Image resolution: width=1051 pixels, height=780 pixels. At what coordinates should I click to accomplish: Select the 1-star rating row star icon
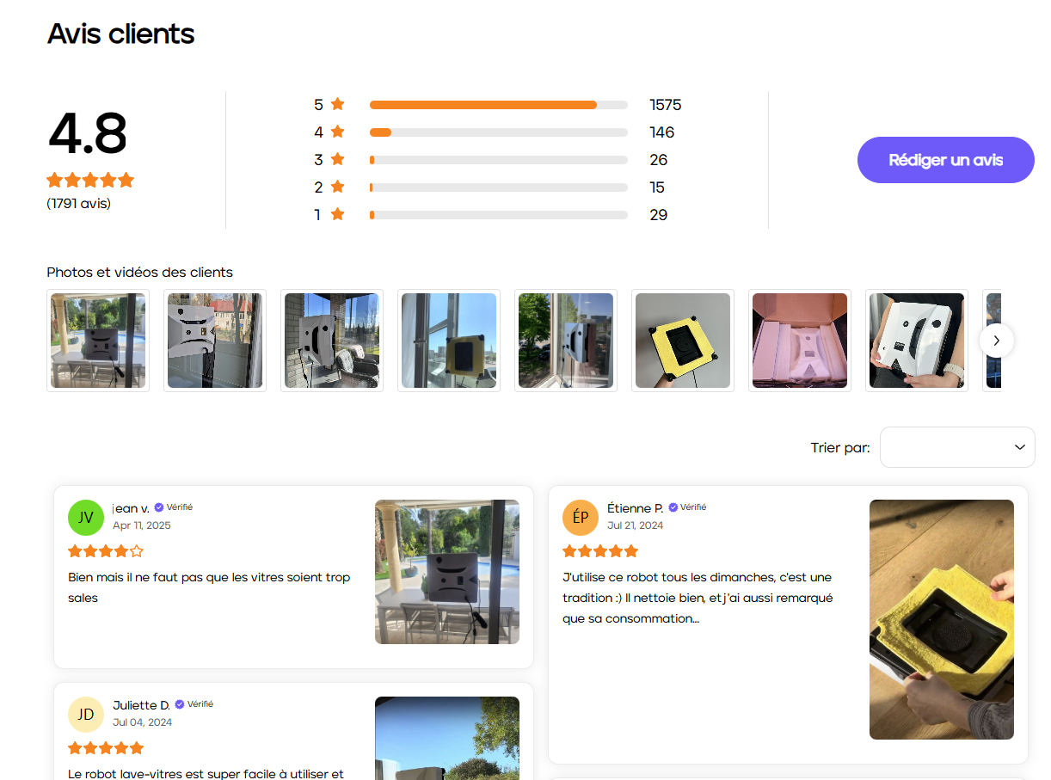pyautogui.click(x=338, y=214)
